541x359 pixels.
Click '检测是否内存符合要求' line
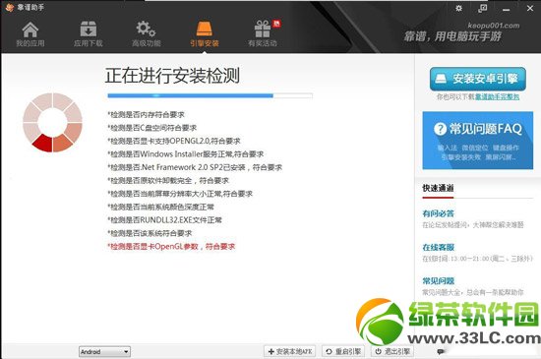146,114
